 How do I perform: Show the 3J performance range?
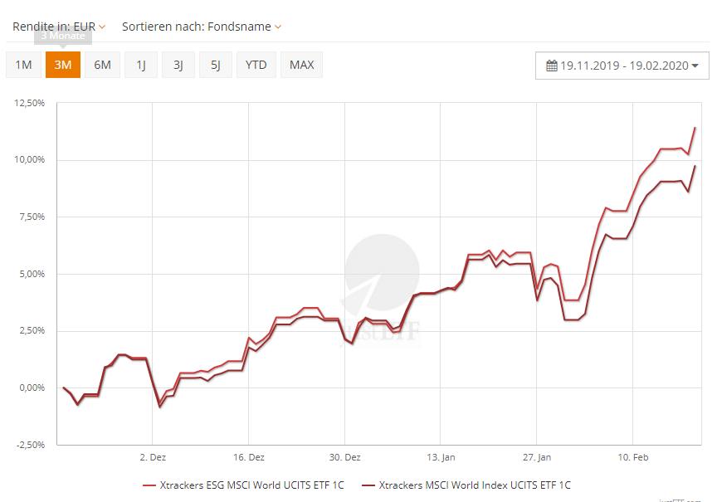pos(178,65)
